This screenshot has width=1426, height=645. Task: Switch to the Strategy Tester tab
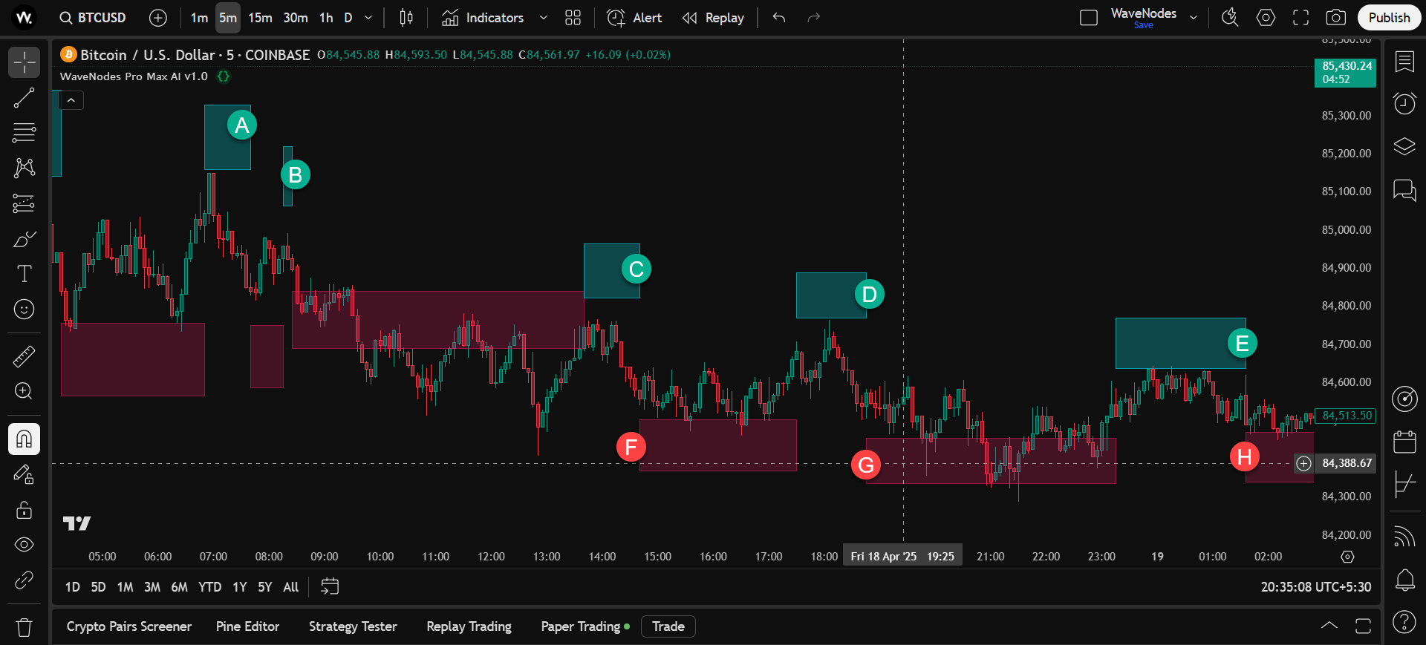coord(353,626)
